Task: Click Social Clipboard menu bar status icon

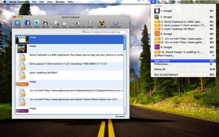Action: coord(153,2)
